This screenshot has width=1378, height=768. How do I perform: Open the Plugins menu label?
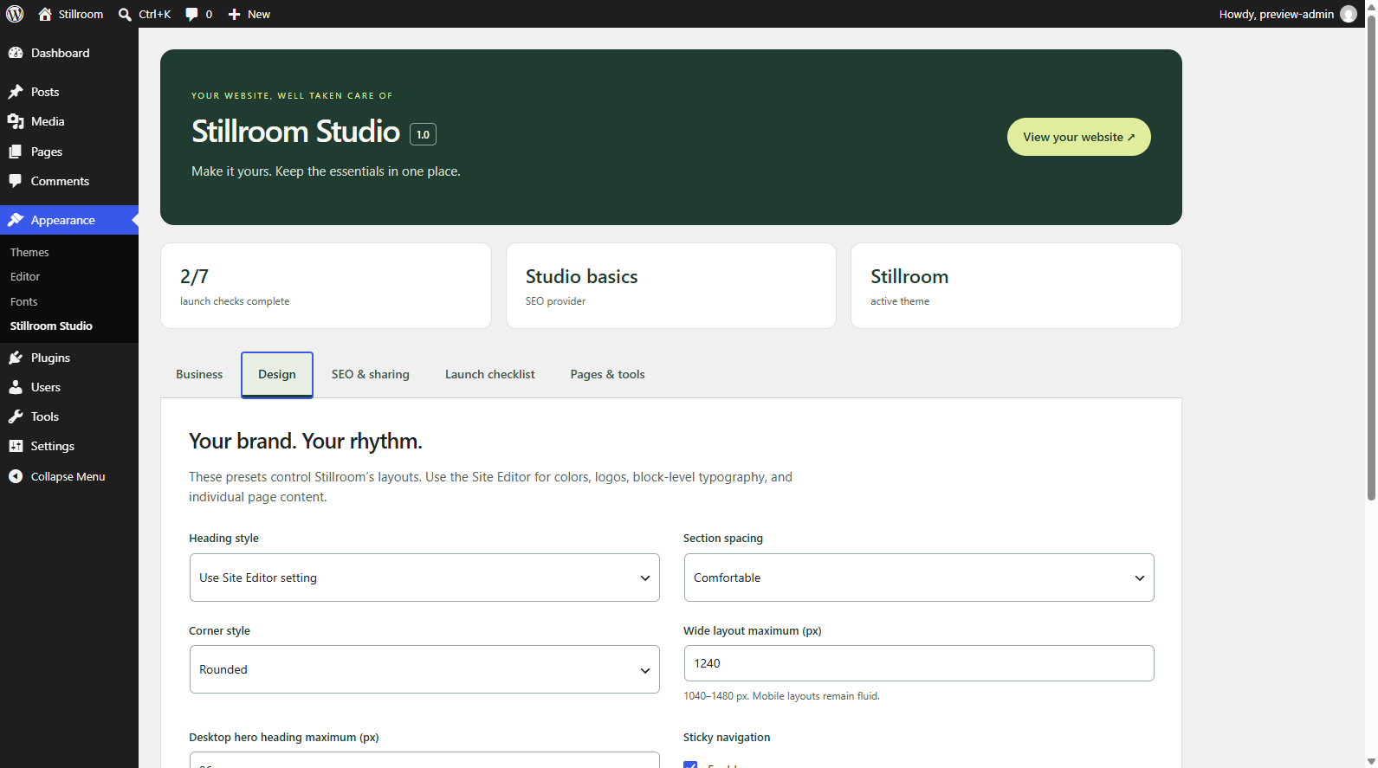coord(51,358)
